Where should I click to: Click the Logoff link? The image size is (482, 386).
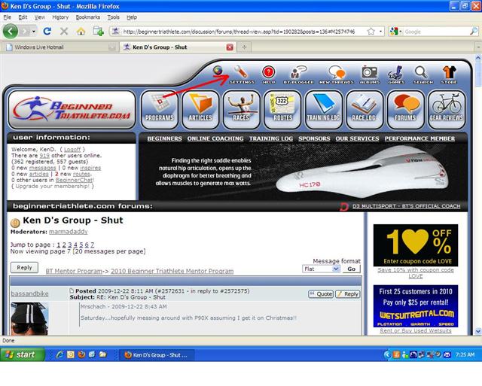click(72, 149)
